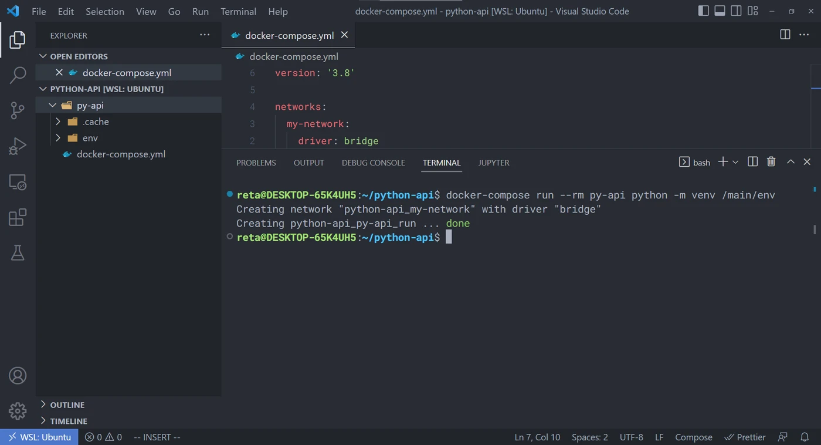Open the Terminal menu
The width and height of the screenshot is (821, 445).
238,11
